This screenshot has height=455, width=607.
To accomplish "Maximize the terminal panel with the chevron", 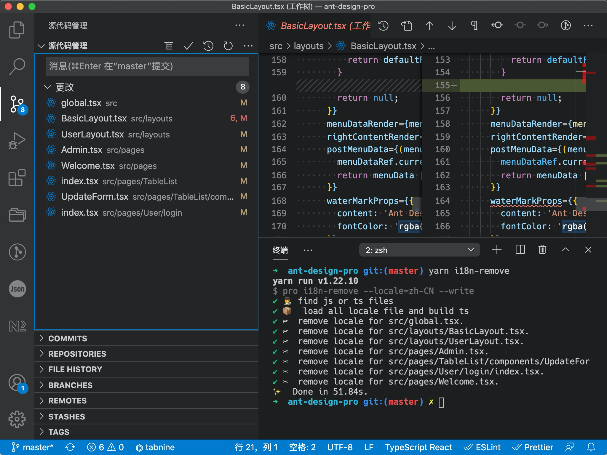I will pos(566,250).
